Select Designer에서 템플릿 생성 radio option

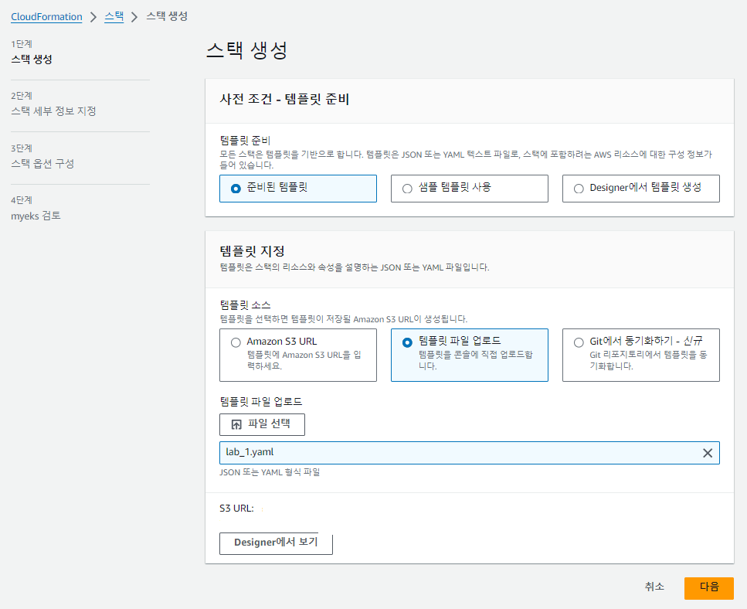tap(640, 189)
